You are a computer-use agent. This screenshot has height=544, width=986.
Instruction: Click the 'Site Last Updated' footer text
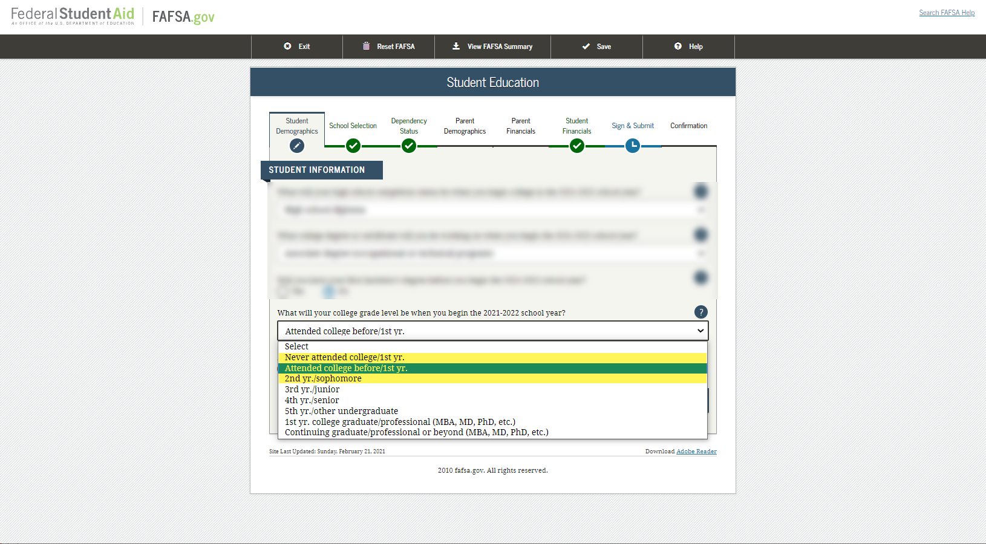327,452
